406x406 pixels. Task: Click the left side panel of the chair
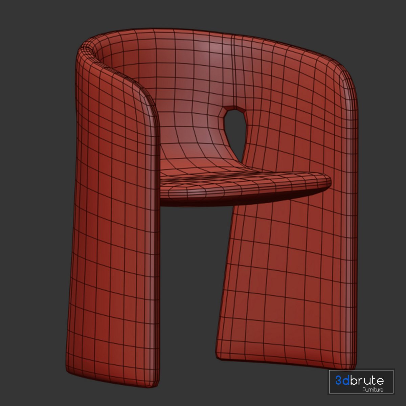(x=112, y=220)
